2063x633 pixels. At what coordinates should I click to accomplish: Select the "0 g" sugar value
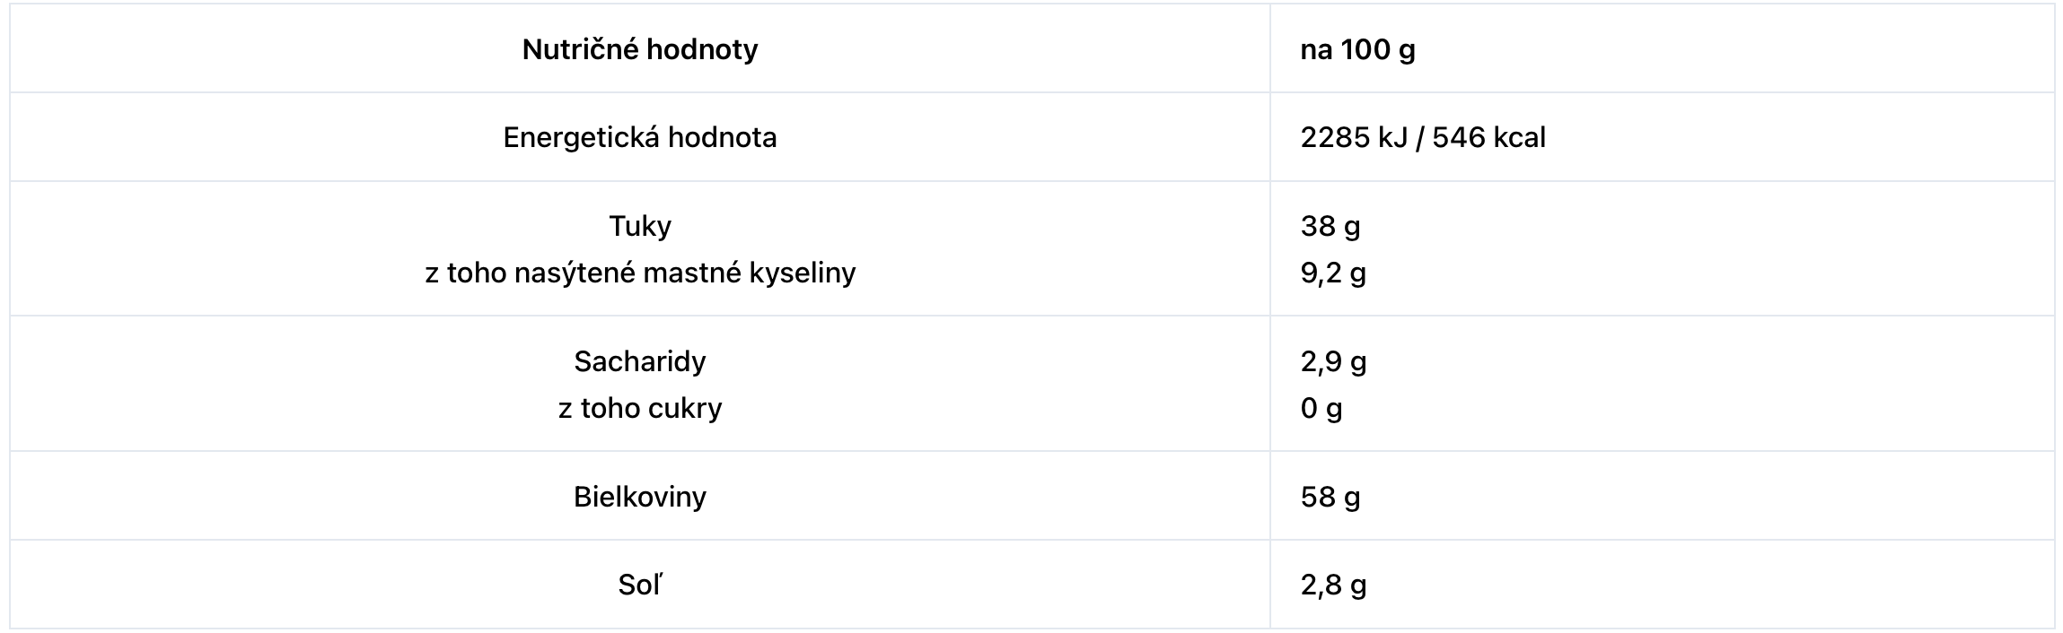click(1321, 409)
